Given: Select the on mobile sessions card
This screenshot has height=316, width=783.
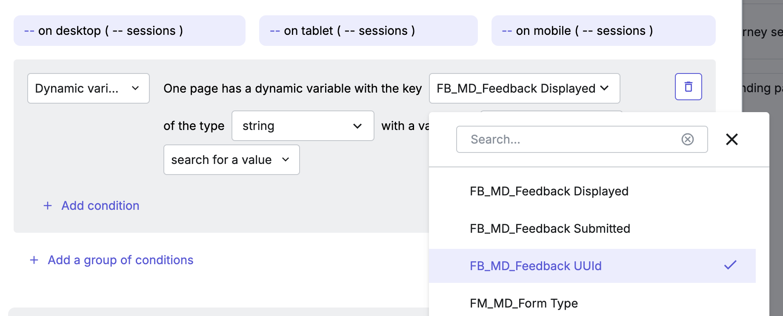Looking at the screenshot, I should [x=603, y=31].
